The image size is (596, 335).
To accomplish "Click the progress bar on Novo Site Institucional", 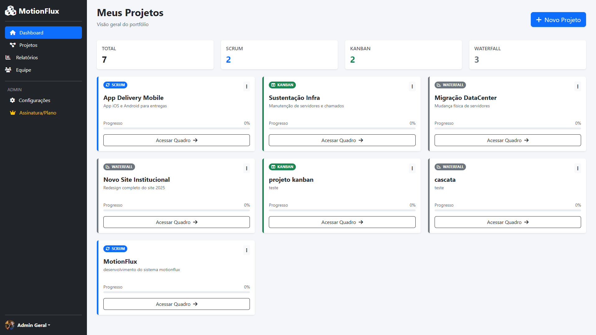I will click(176, 210).
